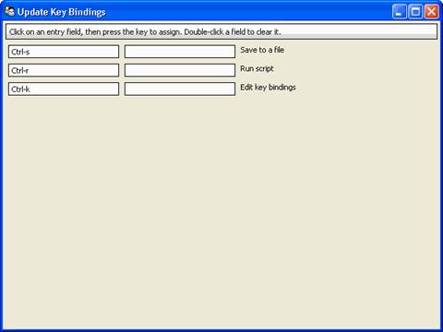443x332 pixels.
Task: Select the Ctrl-r key binding field
Action: click(64, 70)
